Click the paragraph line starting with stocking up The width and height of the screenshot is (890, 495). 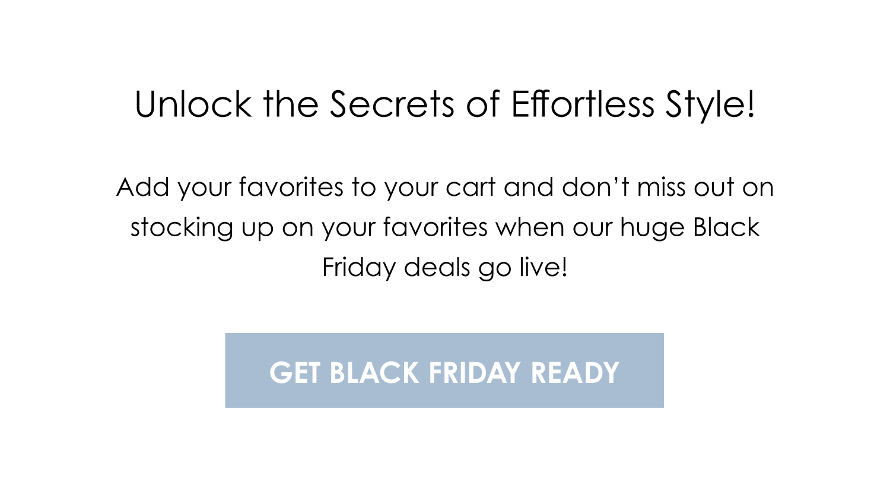click(x=445, y=228)
